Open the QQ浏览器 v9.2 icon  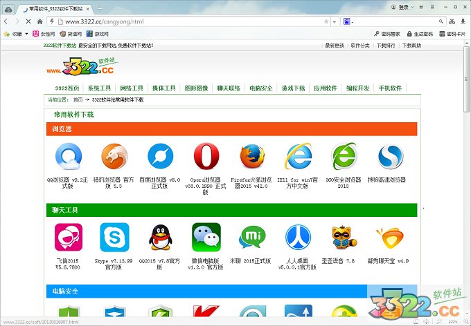pos(69,156)
